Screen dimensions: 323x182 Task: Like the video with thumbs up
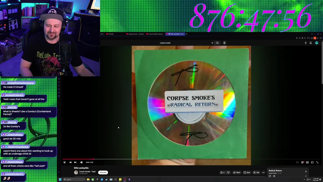pos(222,172)
